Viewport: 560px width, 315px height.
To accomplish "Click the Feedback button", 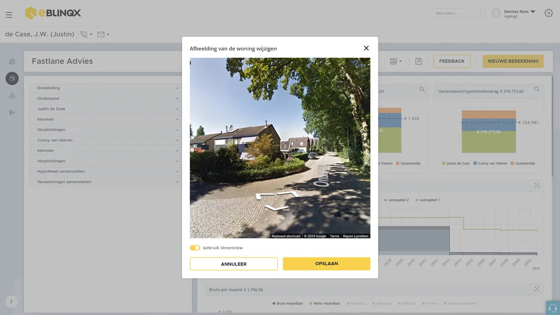I will (452, 61).
